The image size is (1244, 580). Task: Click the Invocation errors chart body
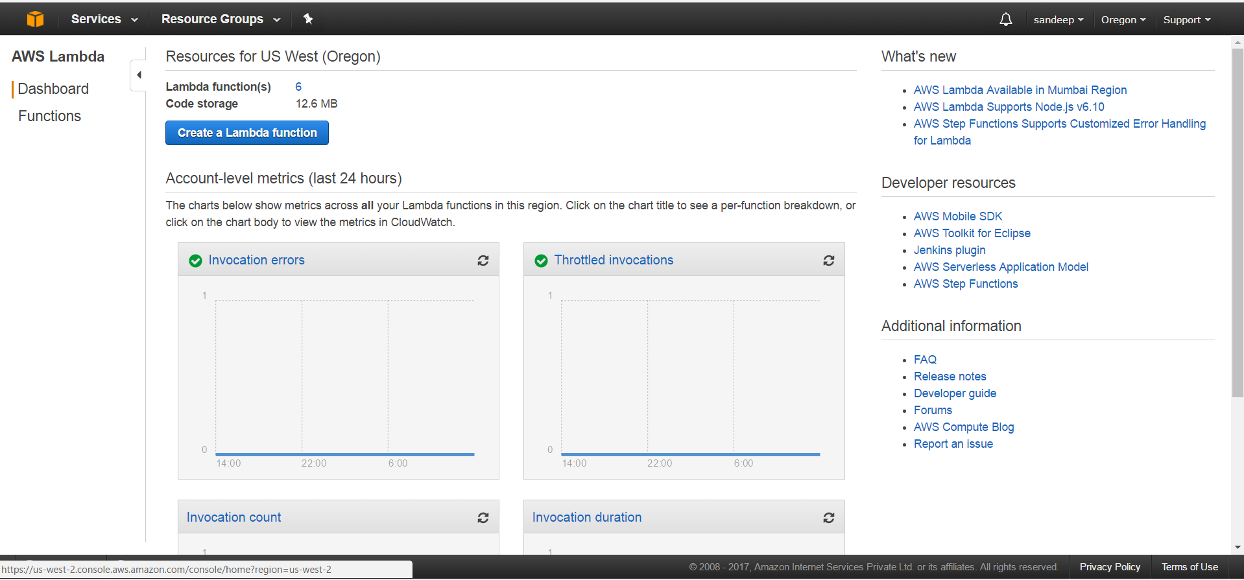[x=339, y=378]
